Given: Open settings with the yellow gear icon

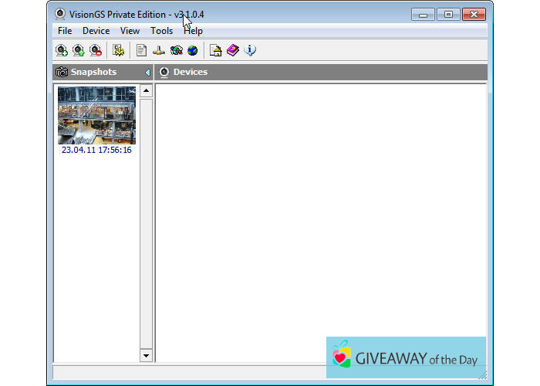Looking at the screenshot, I should 119,51.
